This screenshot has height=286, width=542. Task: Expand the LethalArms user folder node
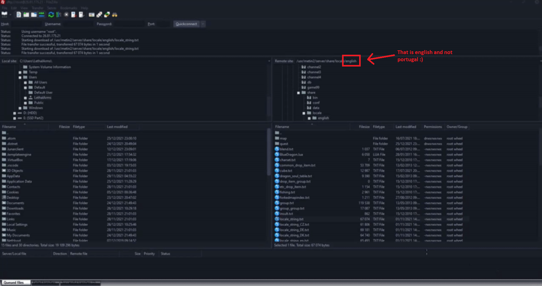[25, 98]
